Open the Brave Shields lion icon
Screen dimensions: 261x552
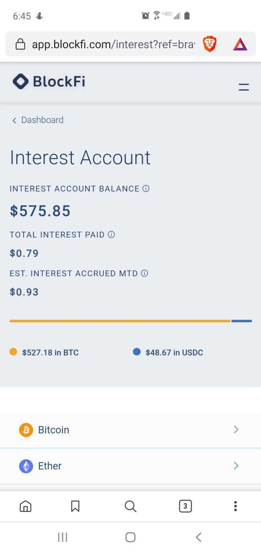tap(210, 45)
